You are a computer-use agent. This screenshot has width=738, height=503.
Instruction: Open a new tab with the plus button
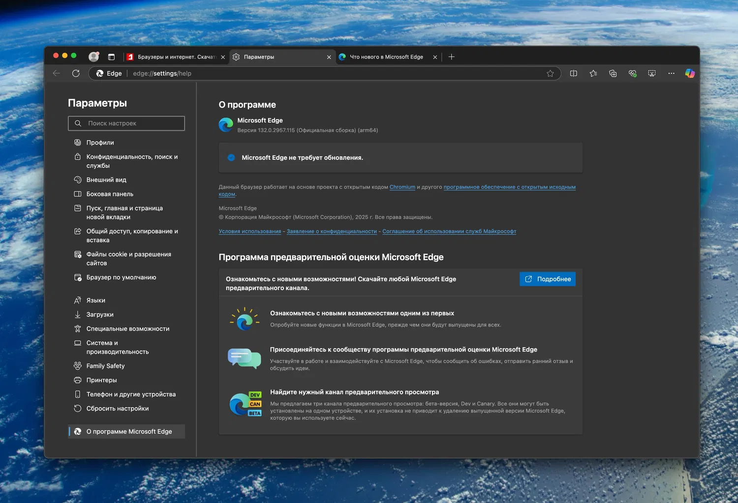[451, 57]
